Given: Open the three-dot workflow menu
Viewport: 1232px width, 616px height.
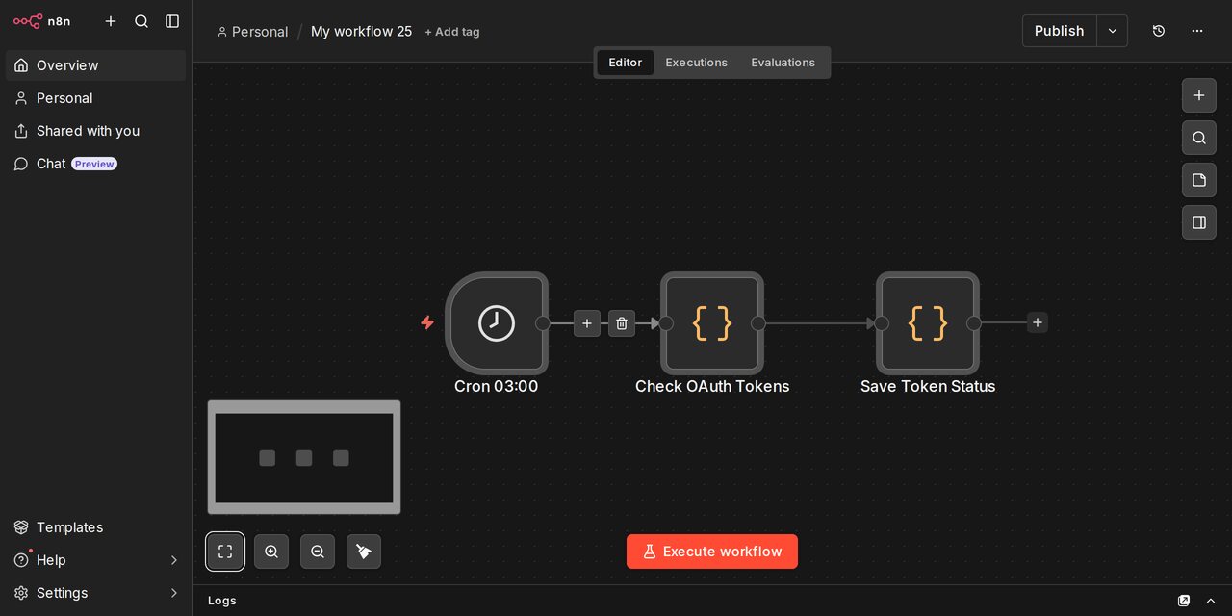Looking at the screenshot, I should 1197,31.
